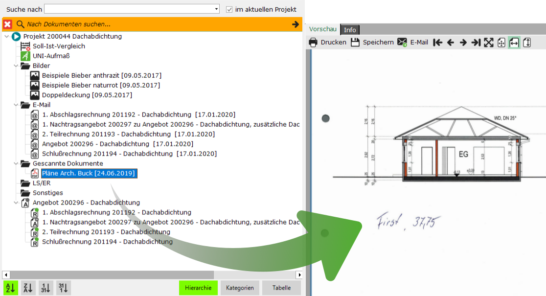The width and height of the screenshot is (546, 296).
Task: Send preview via E-Mail icon
Action: coord(402,43)
